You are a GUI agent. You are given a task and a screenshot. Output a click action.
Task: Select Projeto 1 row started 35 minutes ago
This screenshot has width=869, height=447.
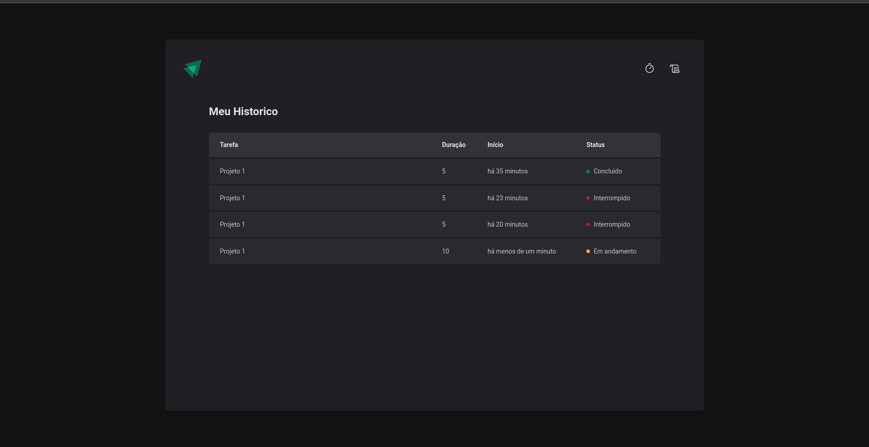pyautogui.click(x=435, y=171)
